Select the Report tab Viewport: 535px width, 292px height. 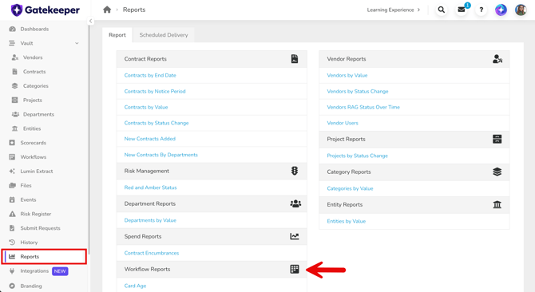coord(117,35)
